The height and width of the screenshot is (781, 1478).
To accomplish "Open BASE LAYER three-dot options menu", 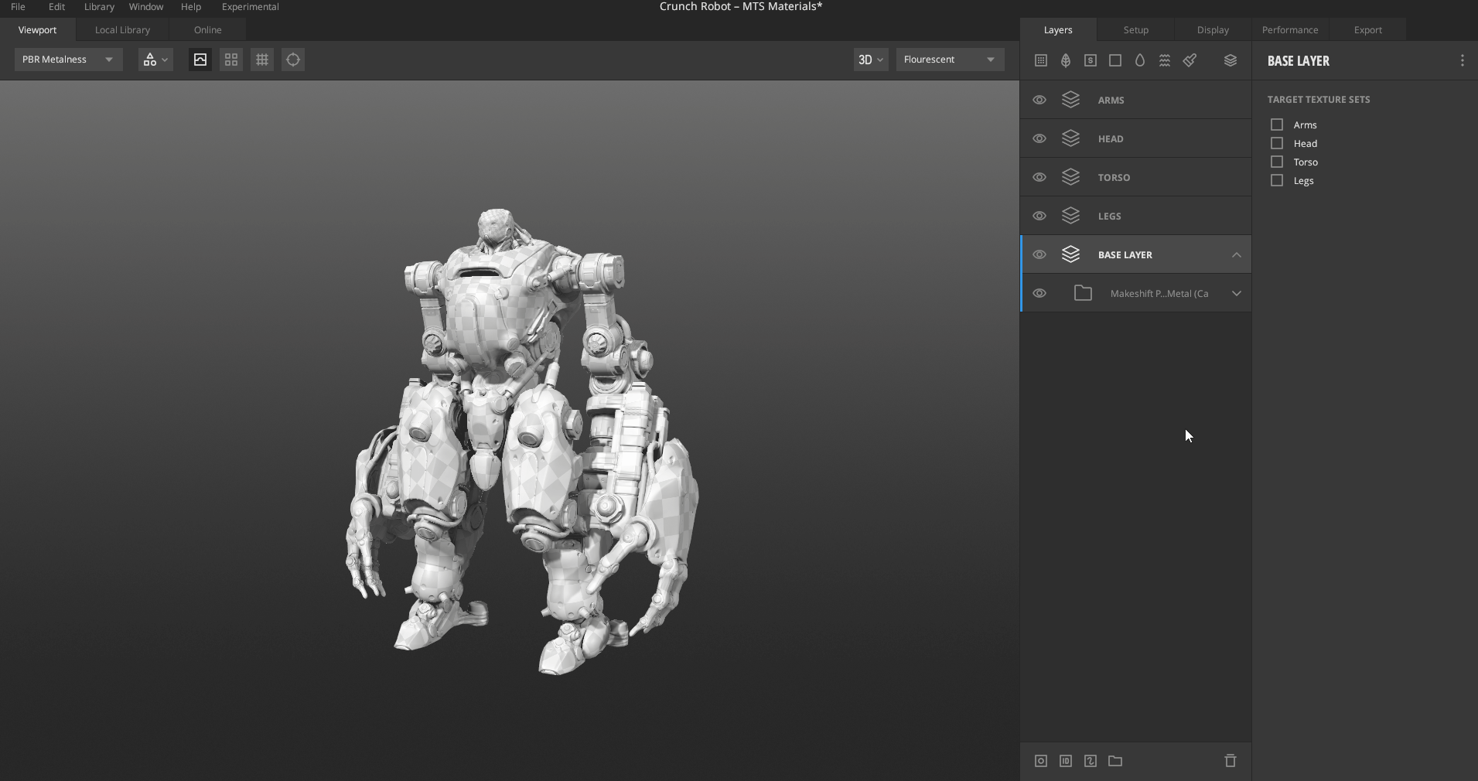I will pos(1462,60).
